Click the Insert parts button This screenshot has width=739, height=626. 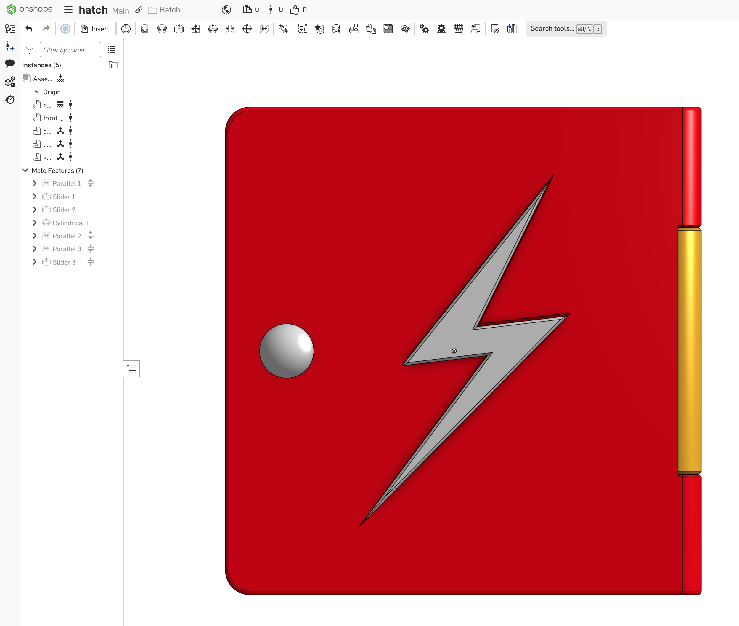[95, 29]
